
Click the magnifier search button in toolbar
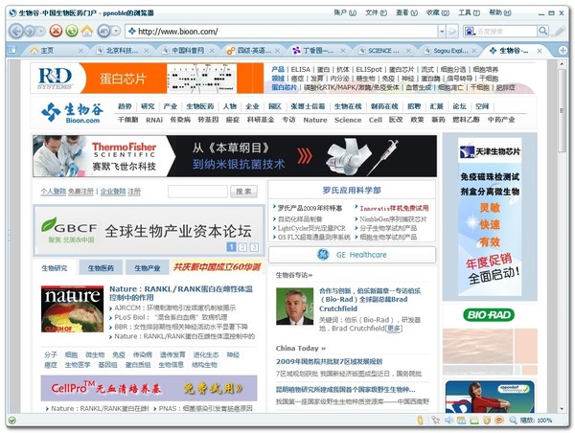click(542, 31)
